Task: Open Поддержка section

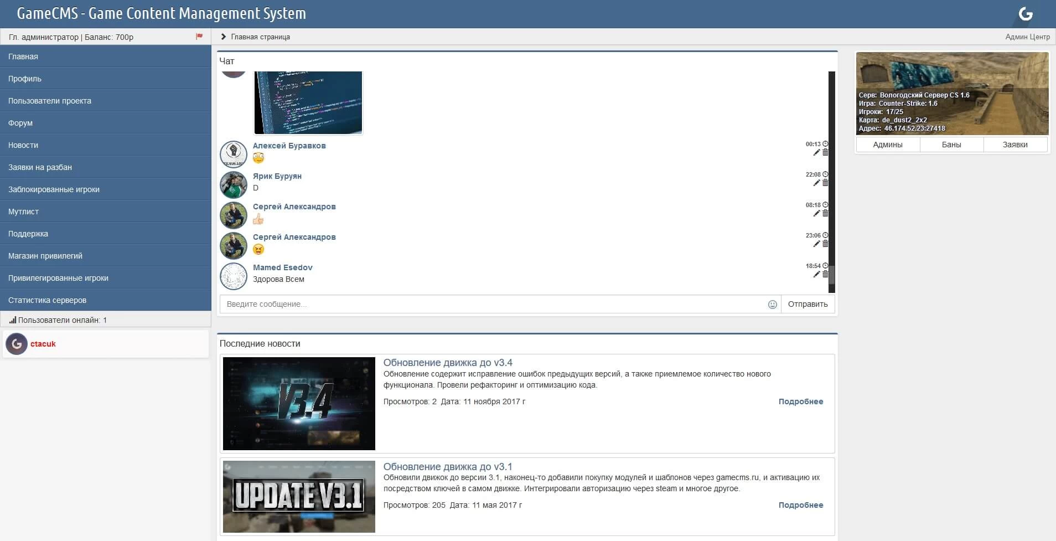Action: 106,234
